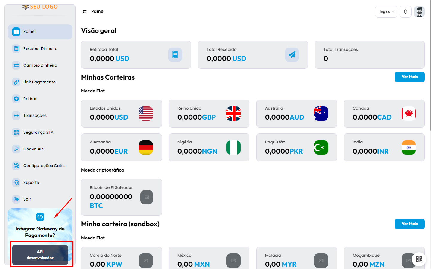Click the receipt icon in Retirada Total card

[175, 55]
